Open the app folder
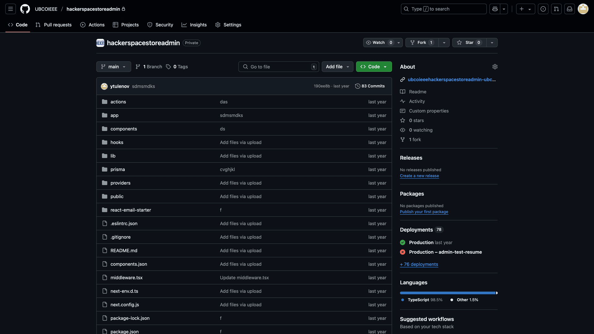 click(x=114, y=115)
